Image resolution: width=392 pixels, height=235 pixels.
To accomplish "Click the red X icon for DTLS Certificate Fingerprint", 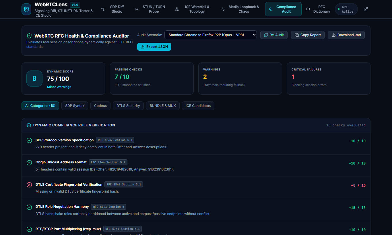I will 29,185.
